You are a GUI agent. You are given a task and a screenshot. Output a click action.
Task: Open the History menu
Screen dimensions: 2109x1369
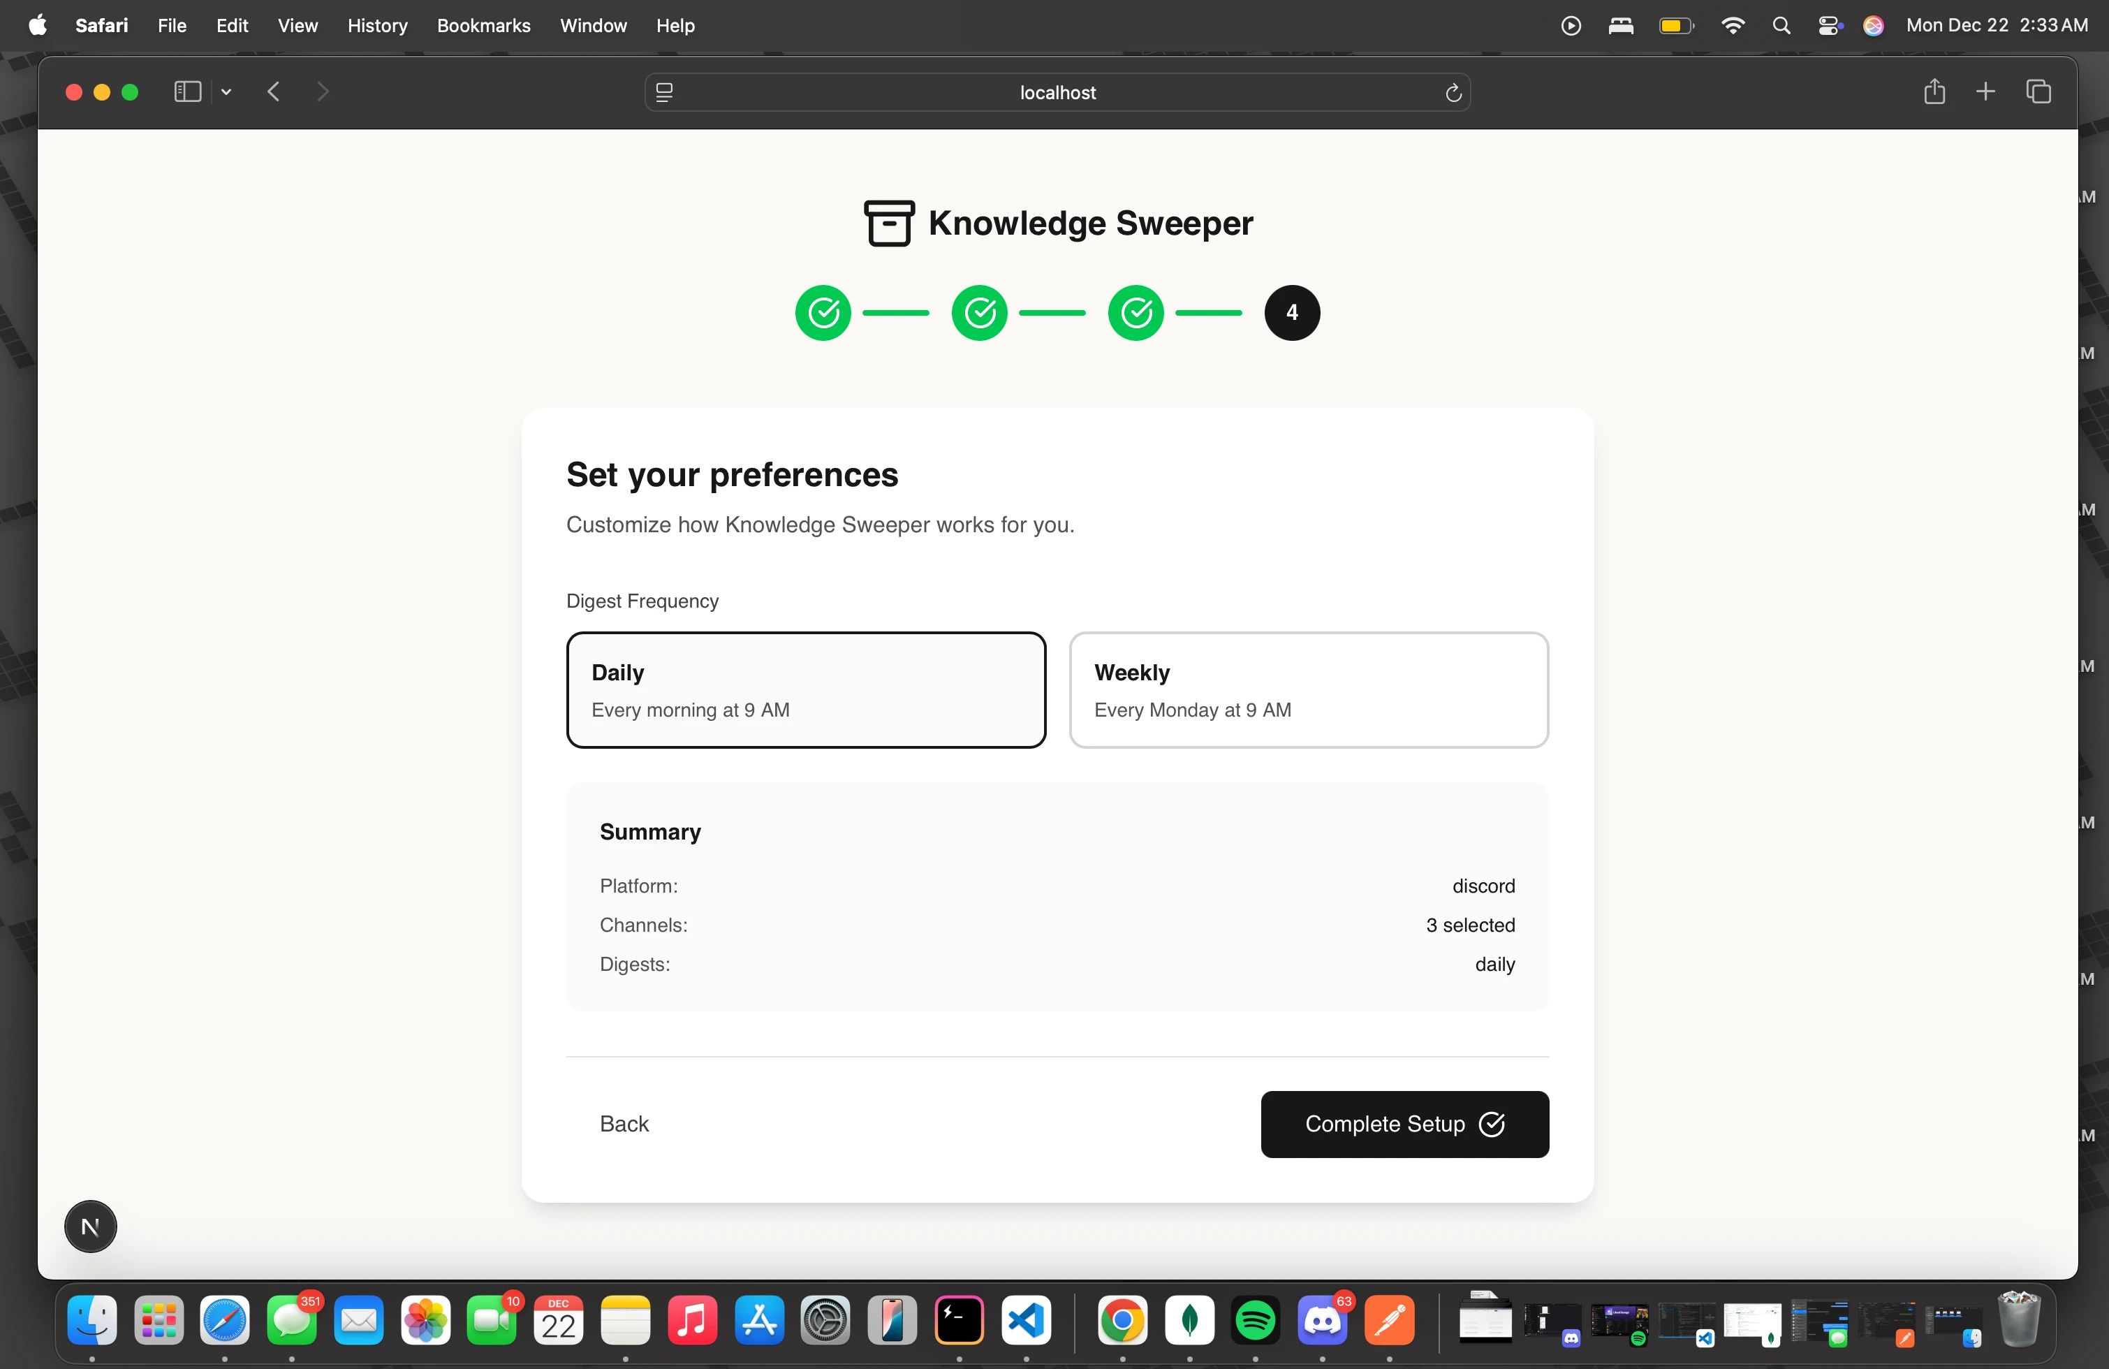(x=376, y=26)
